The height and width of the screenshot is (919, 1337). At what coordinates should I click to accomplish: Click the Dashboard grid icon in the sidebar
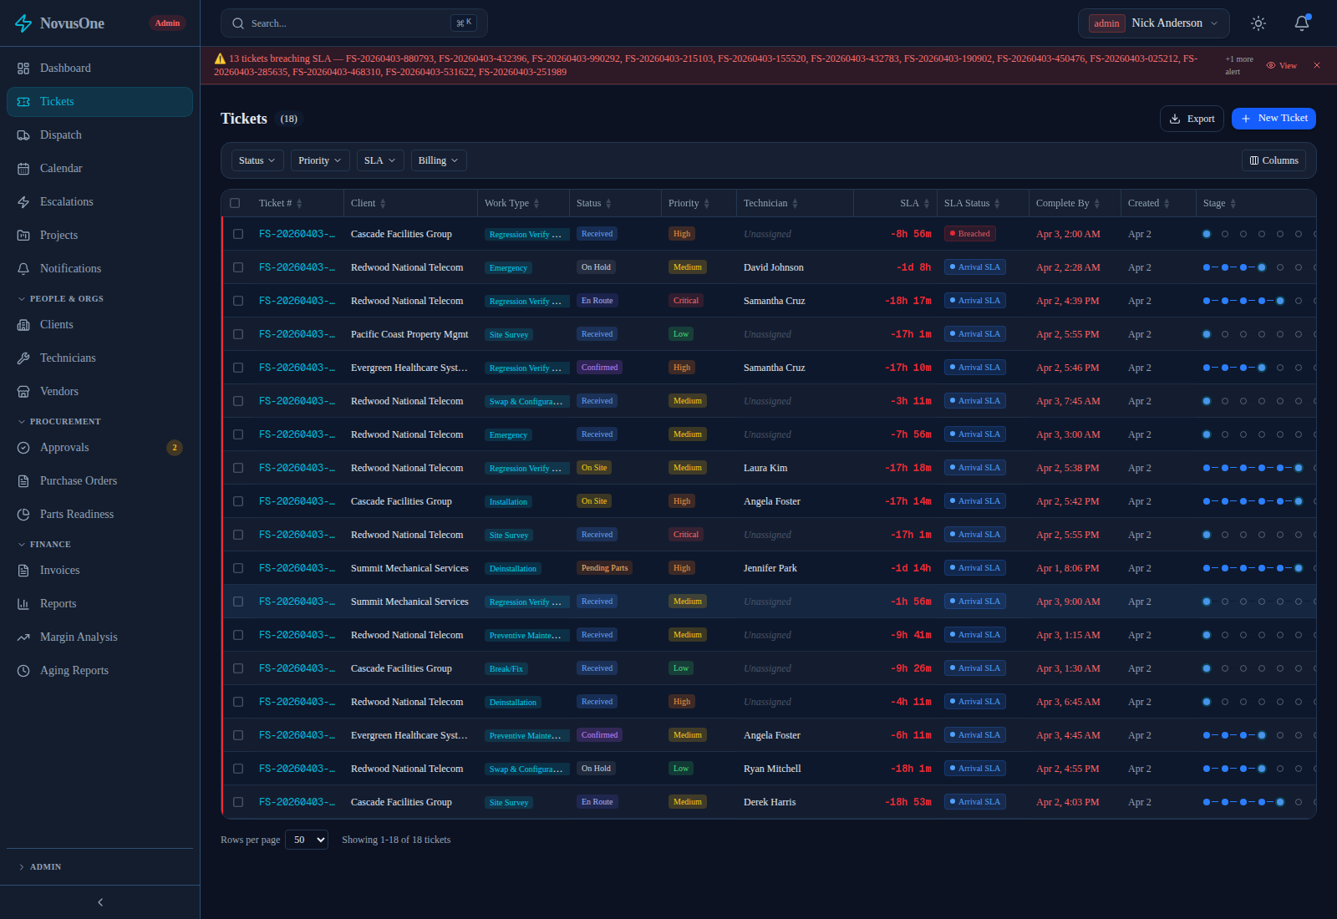coord(23,69)
